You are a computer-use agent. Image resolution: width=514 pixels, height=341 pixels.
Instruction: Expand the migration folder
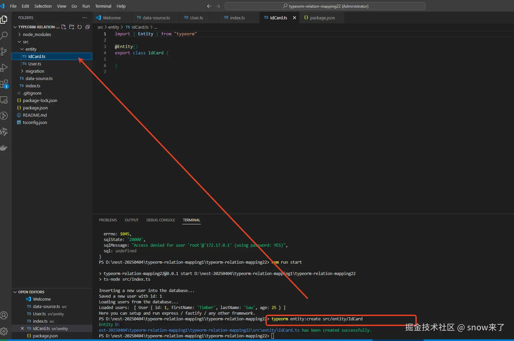click(x=22, y=71)
